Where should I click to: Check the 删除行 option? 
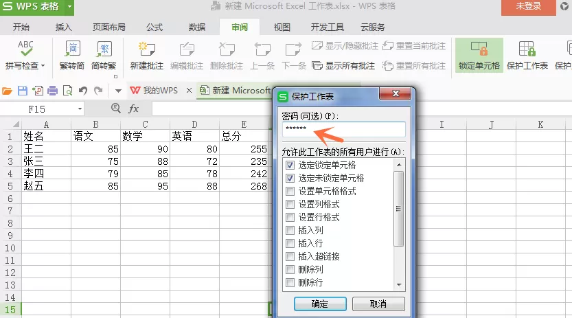pos(290,282)
